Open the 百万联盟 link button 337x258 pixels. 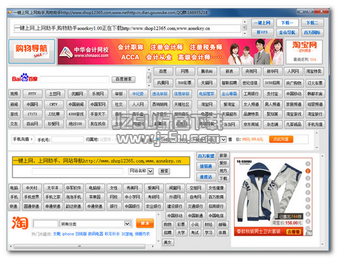pyautogui.click(x=206, y=156)
